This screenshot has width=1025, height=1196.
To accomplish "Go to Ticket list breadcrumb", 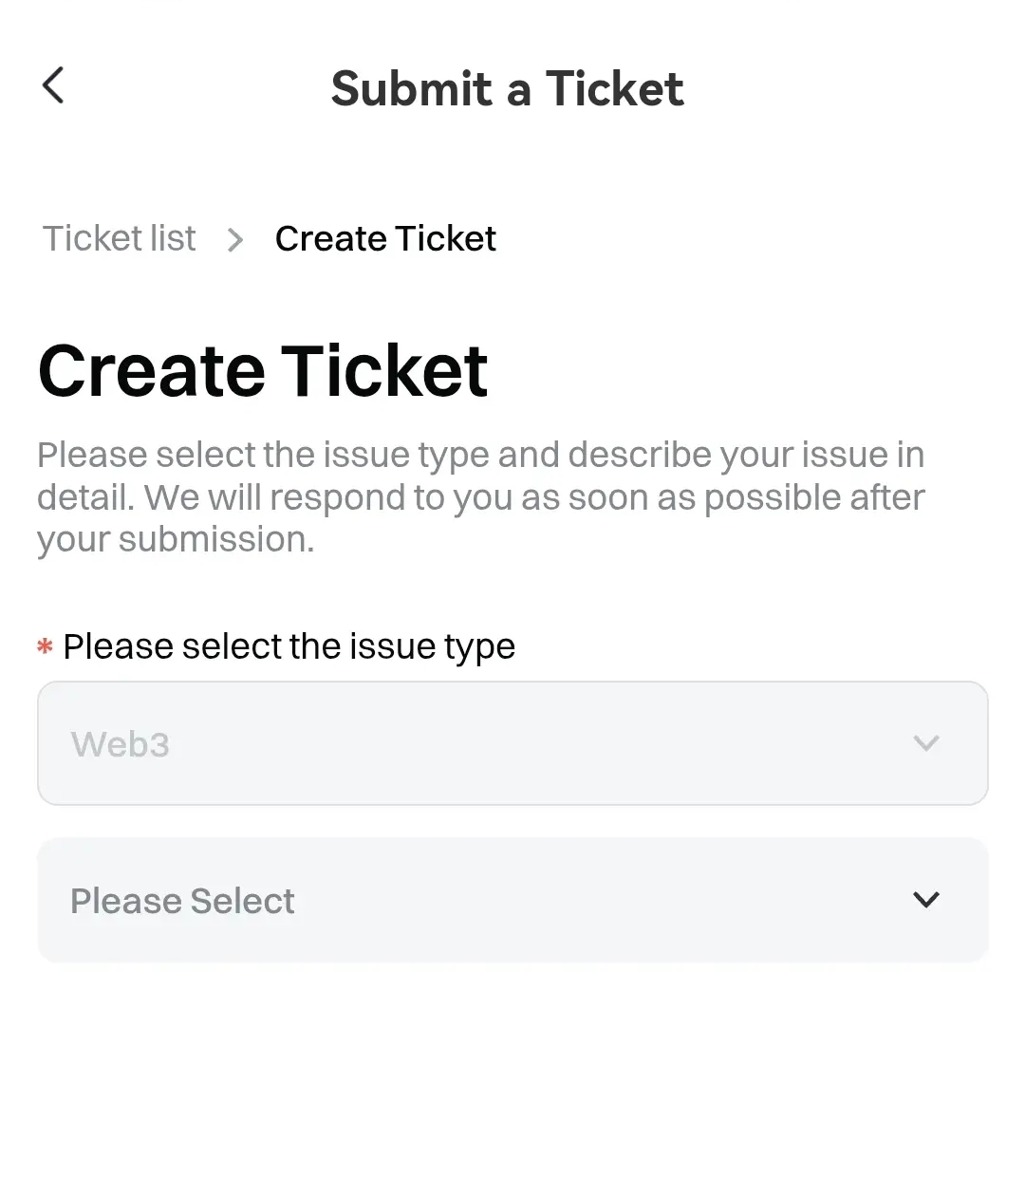I will [120, 238].
